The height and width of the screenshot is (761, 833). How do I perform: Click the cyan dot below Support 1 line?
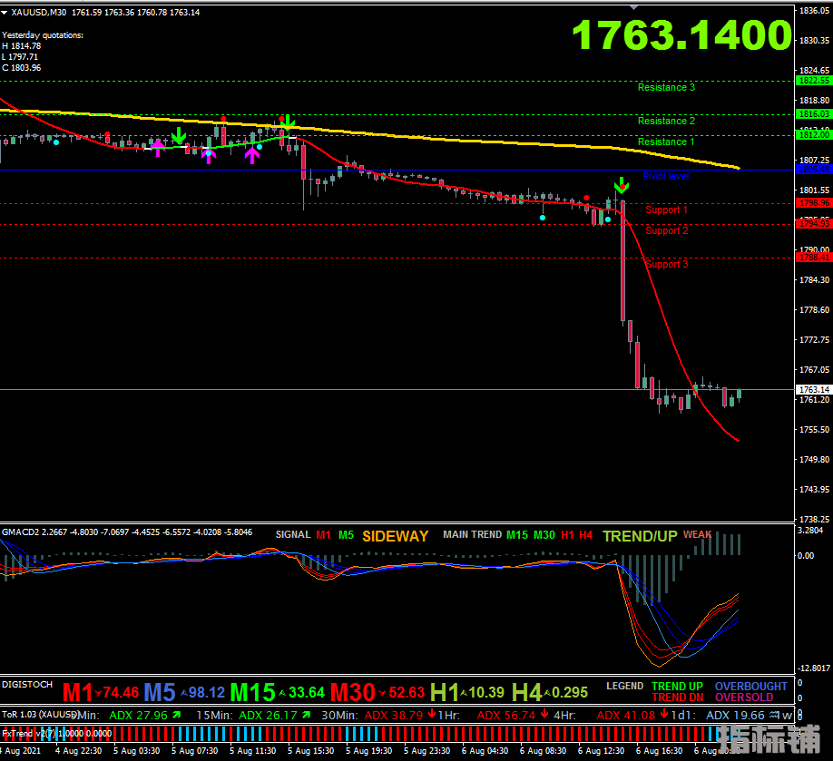point(543,218)
